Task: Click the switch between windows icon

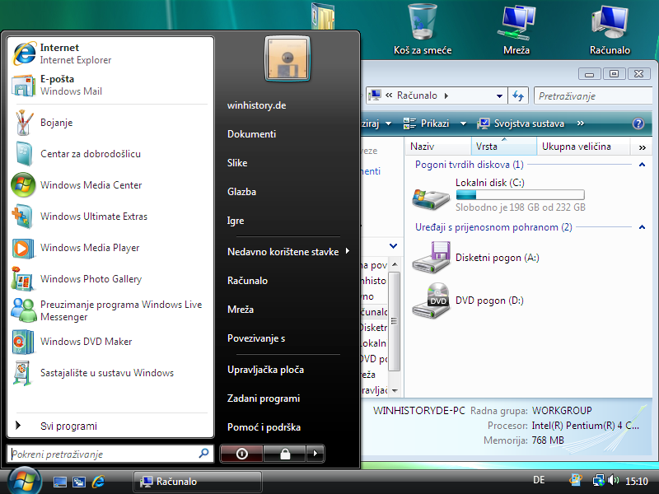Action: pyautogui.click(x=79, y=482)
